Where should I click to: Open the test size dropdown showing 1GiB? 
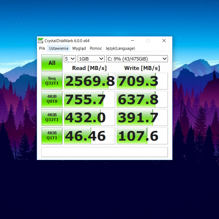tap(91, 59)
